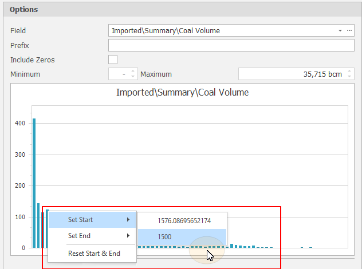This screenshot has width=362, height=269.
Task: Click the tallest histogram bar
Action: click(34, 183)
